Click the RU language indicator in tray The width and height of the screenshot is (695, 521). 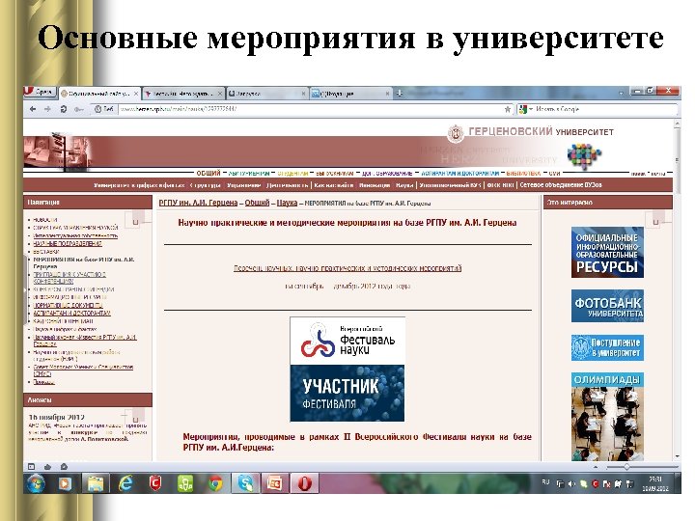(545, 482)
